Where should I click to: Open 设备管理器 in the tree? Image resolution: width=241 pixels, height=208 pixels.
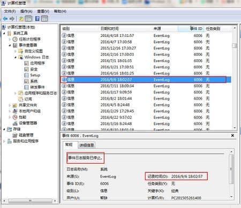28,123
